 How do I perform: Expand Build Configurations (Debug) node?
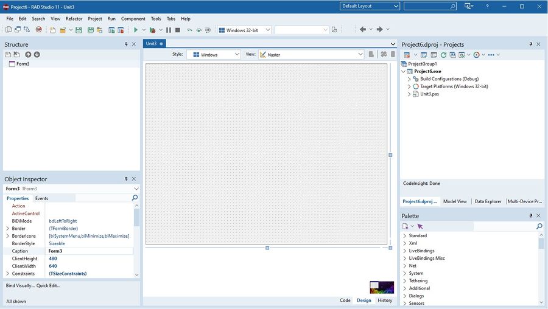click(x=409, y=79)
